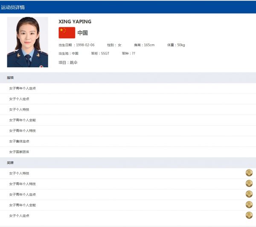Click the height value 165cm

coord(149,45)
